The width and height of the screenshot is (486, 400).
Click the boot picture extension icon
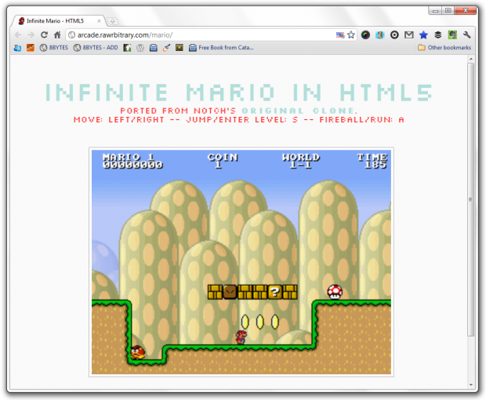coord(380,35)
